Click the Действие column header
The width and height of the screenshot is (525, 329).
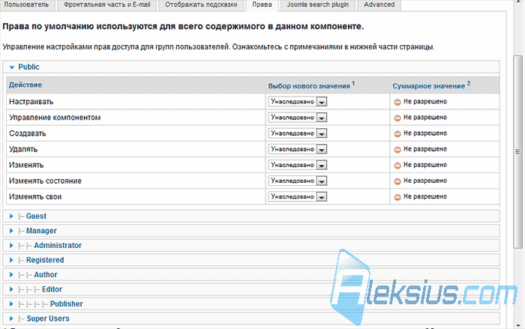pos(25,85)
